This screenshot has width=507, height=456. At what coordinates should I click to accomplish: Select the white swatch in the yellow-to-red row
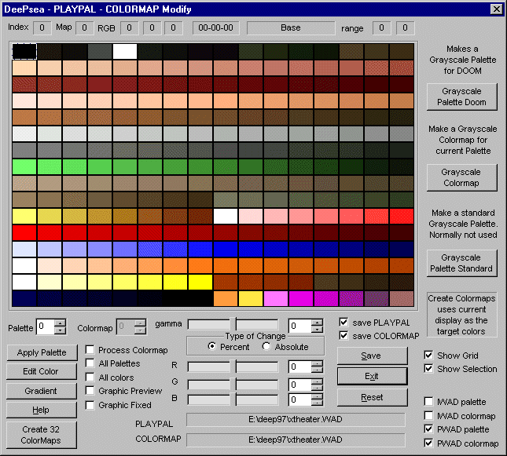226,216
